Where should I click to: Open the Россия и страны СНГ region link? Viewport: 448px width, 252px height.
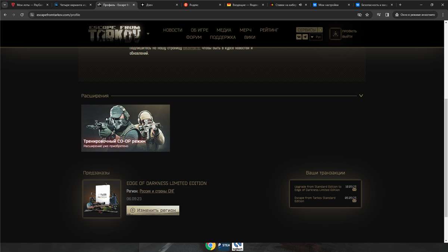pyautogui.click(x=157, y=191)
